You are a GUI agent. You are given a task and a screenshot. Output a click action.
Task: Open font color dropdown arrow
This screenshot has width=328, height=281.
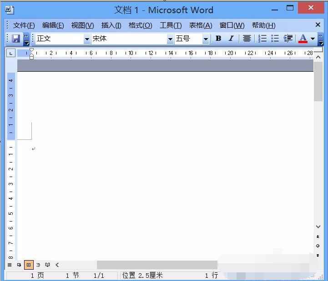[x=313, y=39]
